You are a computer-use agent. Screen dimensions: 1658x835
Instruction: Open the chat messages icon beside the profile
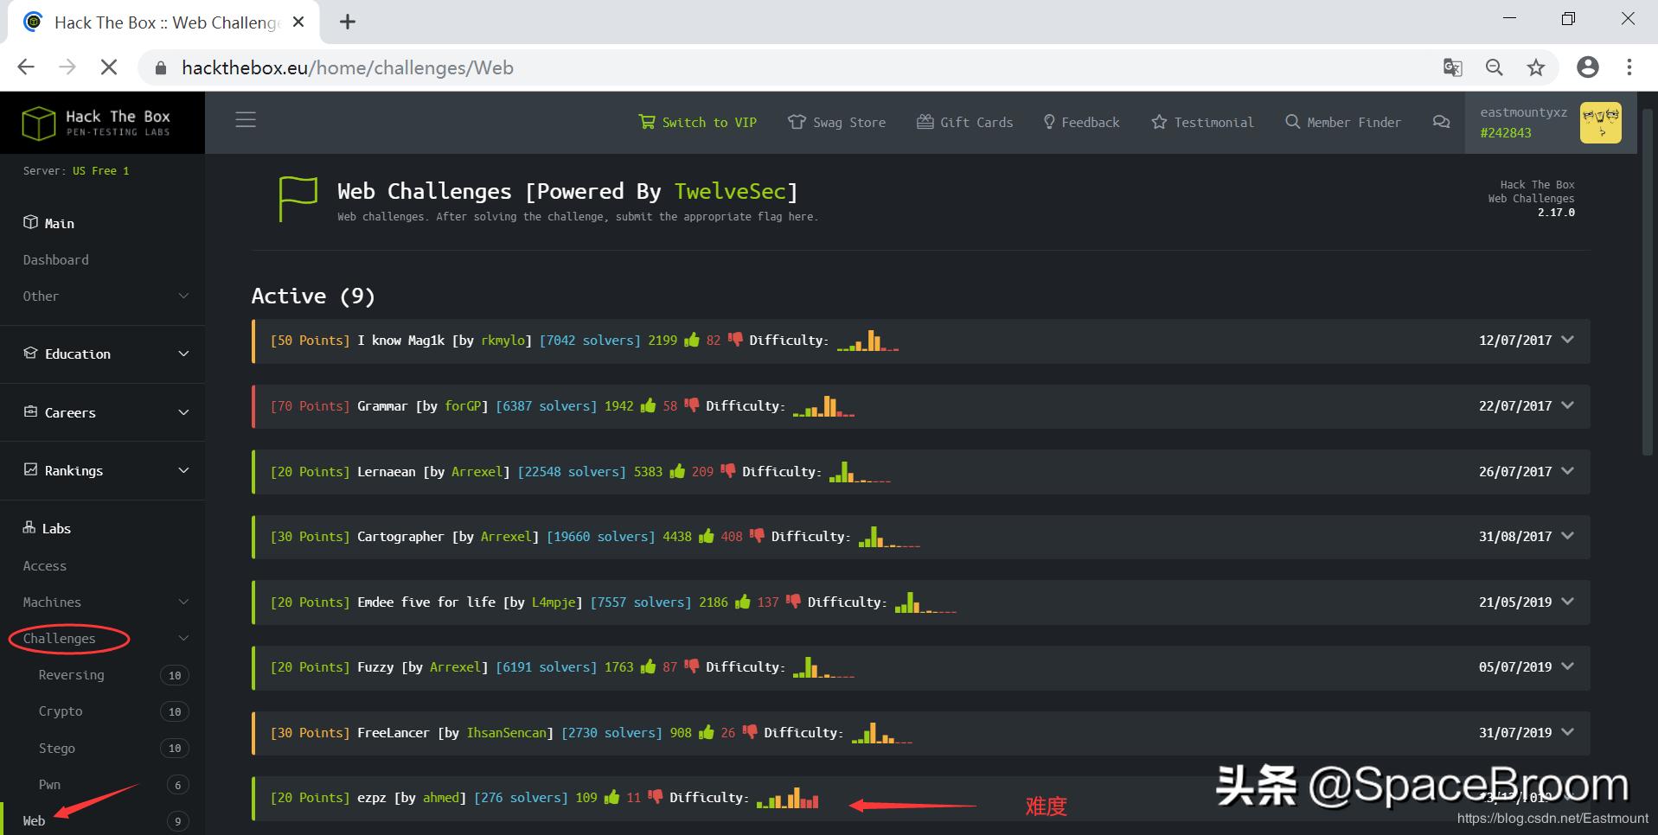click(x=1440, y=123)
